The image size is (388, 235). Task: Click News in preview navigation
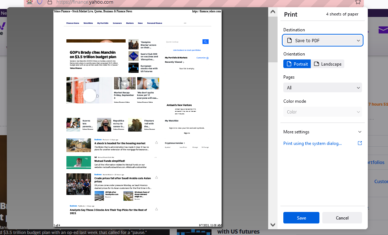pyautogui.click(x=140, y=23)
